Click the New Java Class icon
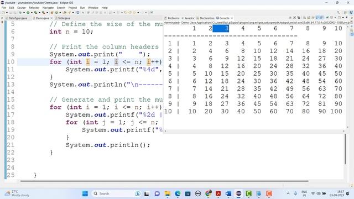354x199 pixels. pos(56,12)
